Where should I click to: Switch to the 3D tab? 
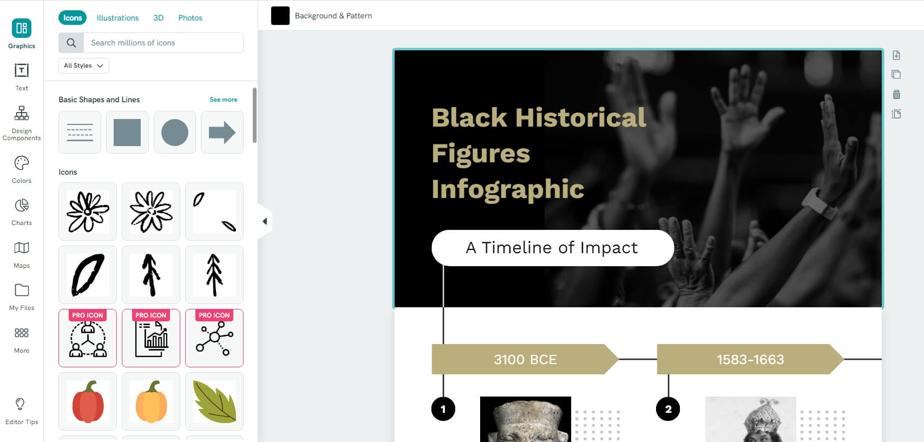click(x=158, y=18)
